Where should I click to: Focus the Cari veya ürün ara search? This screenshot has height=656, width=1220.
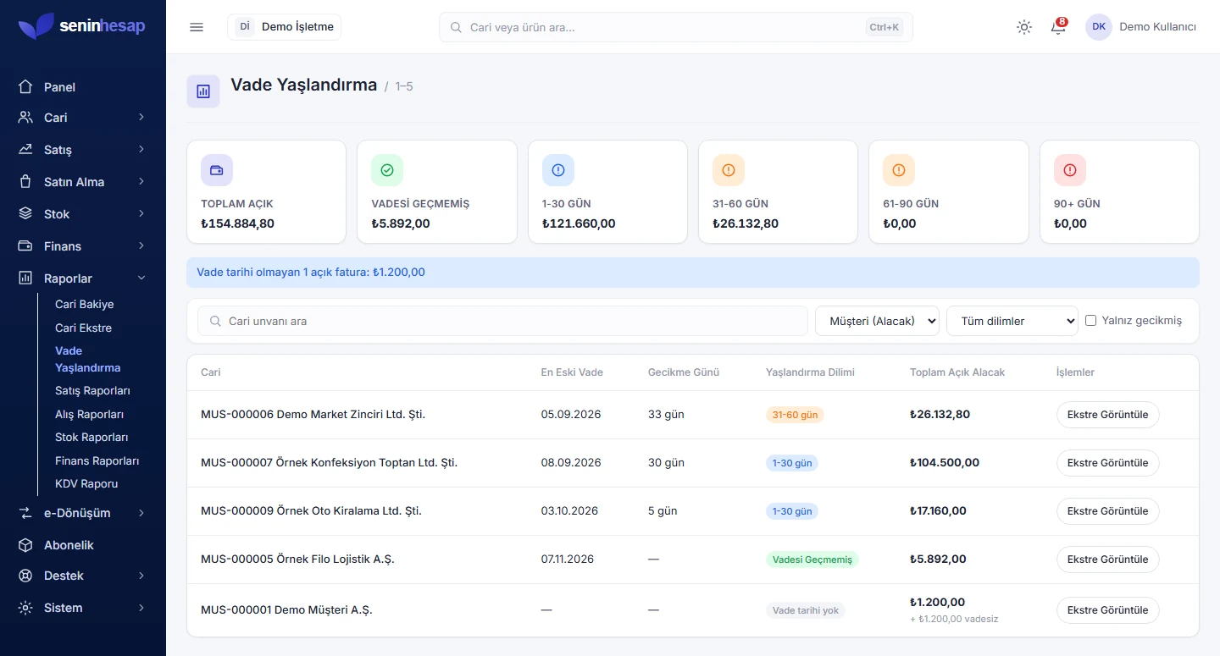[675, 27]
